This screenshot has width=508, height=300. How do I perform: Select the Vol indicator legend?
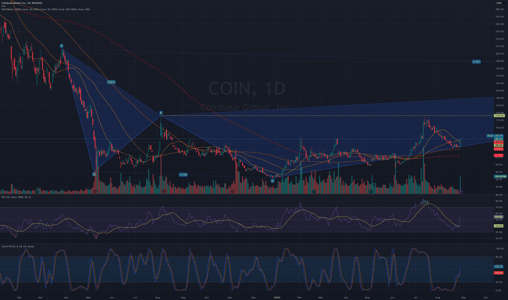[3, 6]
